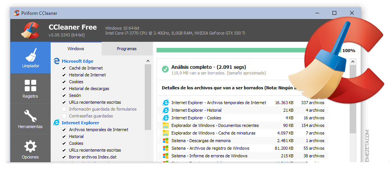Select Sistema - Informe de errores de Windows
This screenshot has height=171, width=390.
coord(209,156)
